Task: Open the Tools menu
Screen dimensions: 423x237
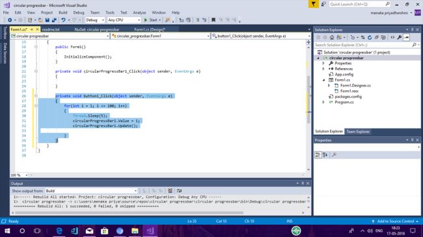Action: (x=110, y=12)
